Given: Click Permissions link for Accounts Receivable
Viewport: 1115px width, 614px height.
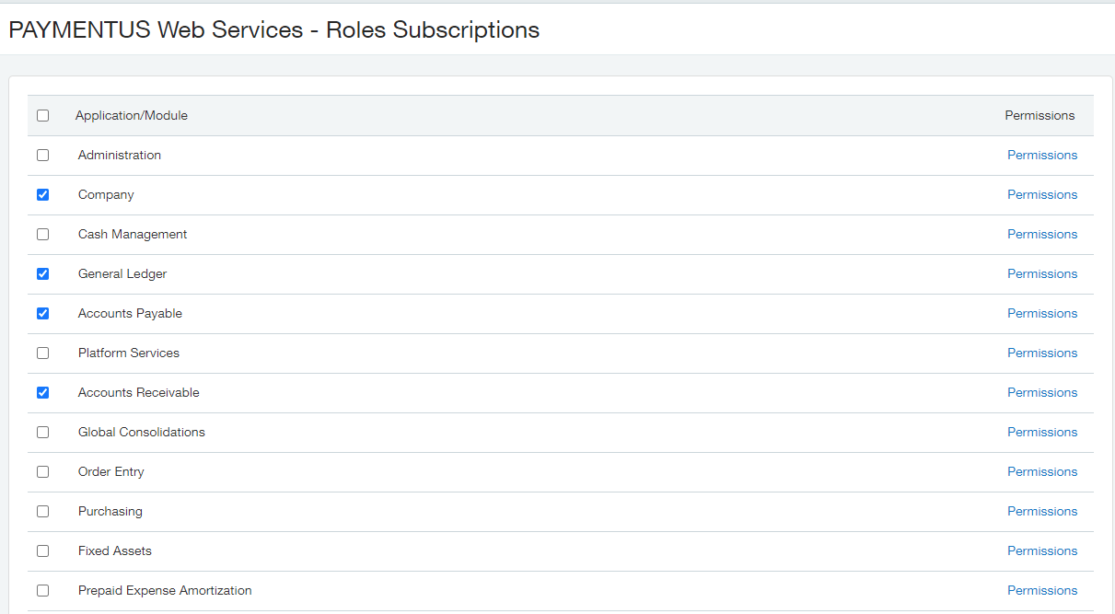Looking at the screenshot, I should tap(1041, 393).
